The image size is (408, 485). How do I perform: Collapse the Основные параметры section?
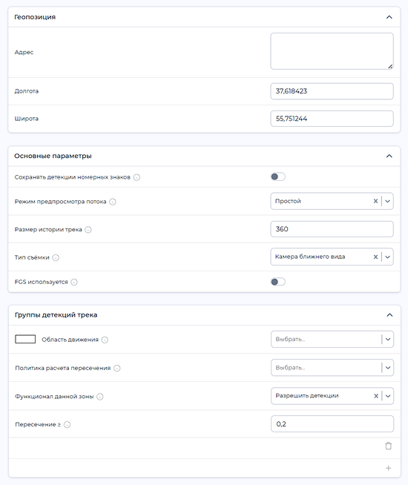(389, 156)
